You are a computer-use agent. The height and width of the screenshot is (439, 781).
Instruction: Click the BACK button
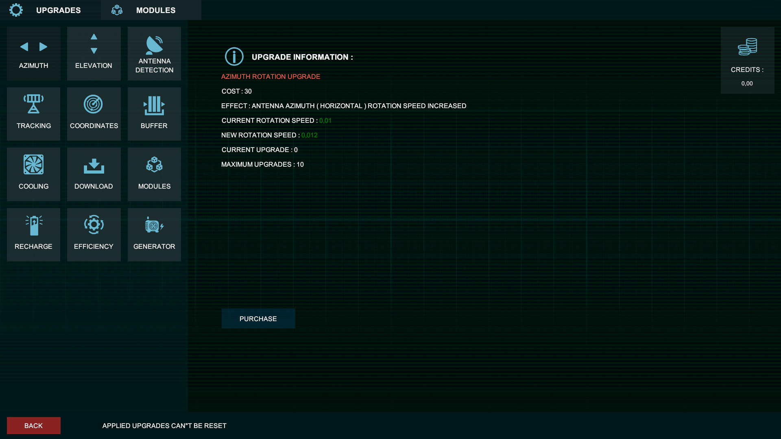(33, 426)
